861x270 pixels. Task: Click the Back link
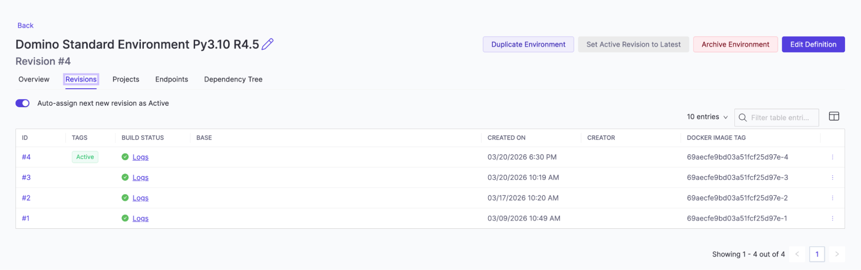point(25,25)
